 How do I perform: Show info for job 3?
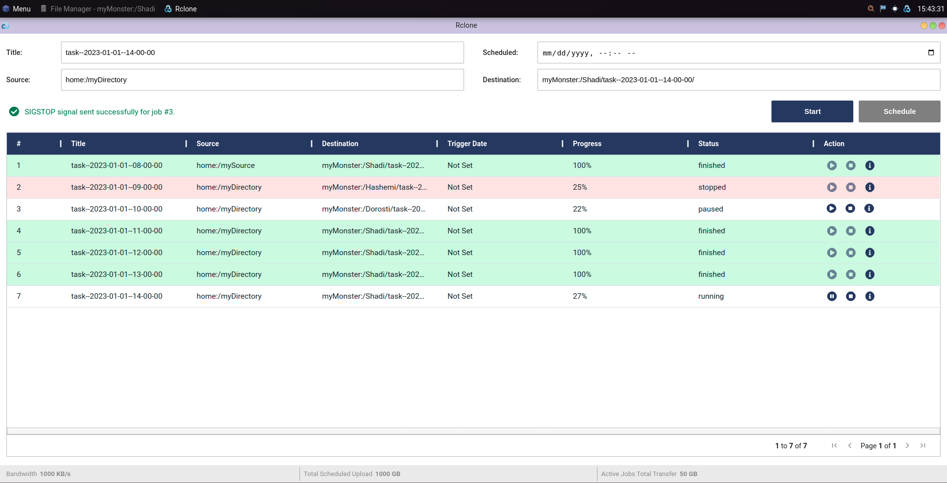(869, 209)
